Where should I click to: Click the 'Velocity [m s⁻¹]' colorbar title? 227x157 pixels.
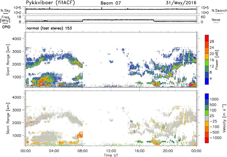224,118
